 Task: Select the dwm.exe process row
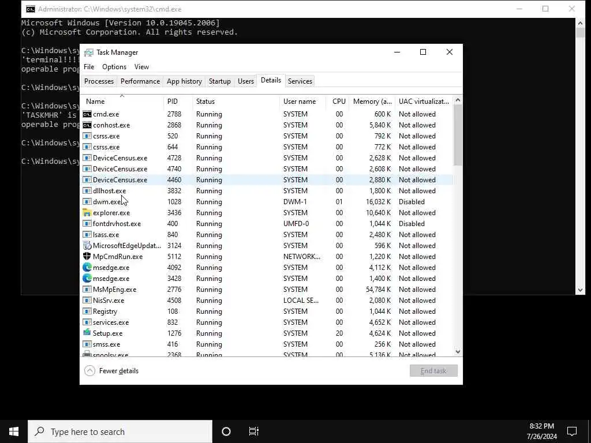click(x=267, y=202)
